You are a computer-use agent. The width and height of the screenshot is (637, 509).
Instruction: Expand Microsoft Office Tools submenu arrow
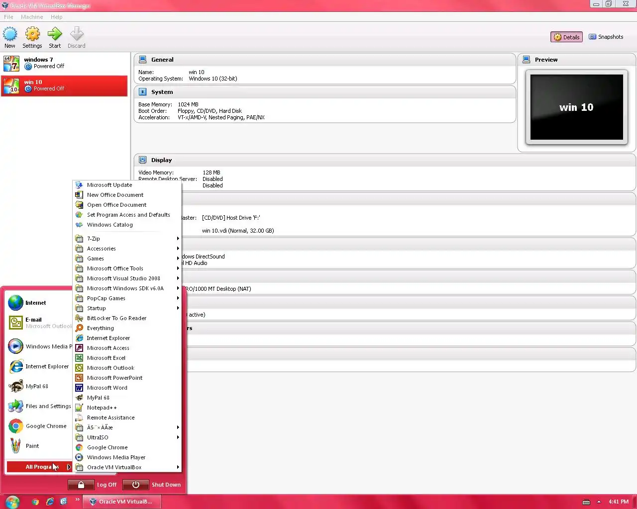pyautogui.click(x=178, y=268)
